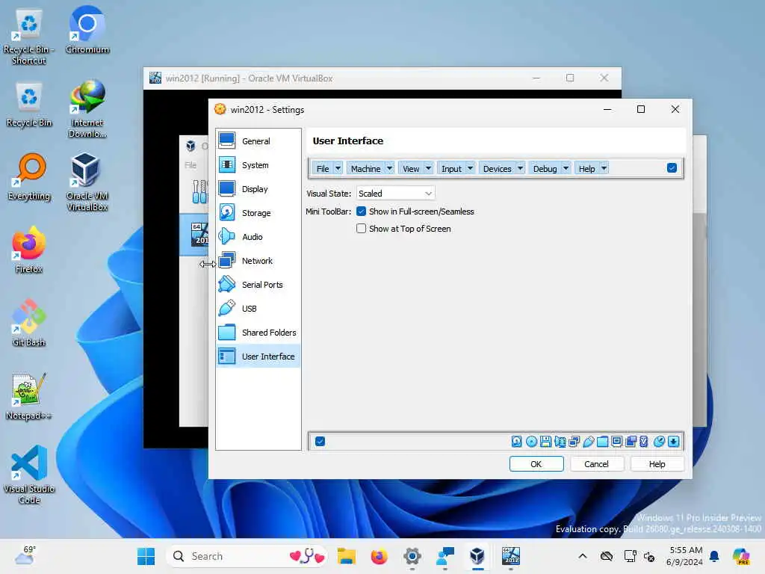Screen dimensions: 765x574
Task: Select the Internet Download Manager desktop icon
Action: tap(87, 109)
